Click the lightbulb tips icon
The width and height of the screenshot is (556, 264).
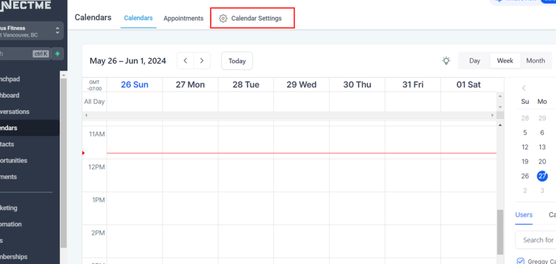(446, 61)
